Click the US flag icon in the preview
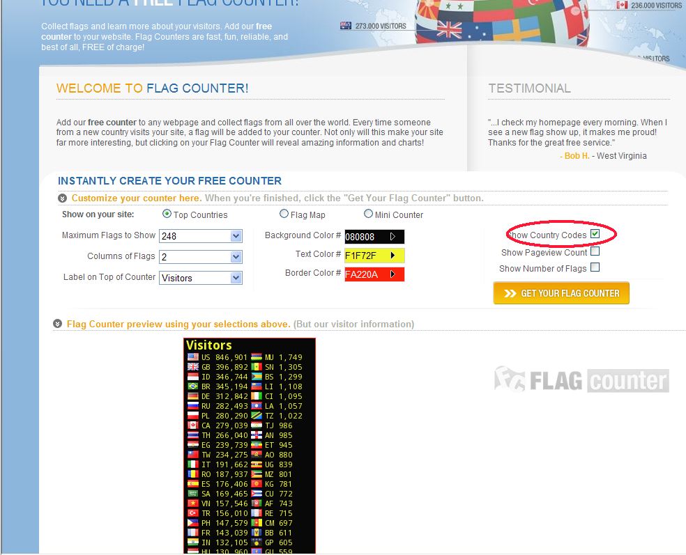Image resolution: width=686 pixels, height=555 pixels. pyautogui.click(x=193, y=357)
